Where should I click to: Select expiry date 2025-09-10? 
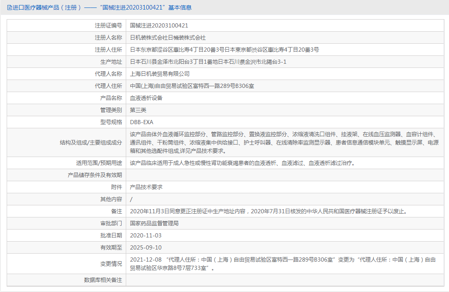[146, 247]
